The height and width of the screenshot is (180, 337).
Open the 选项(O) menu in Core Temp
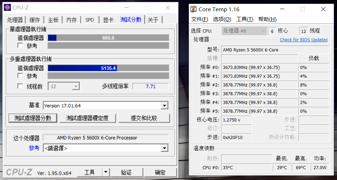(x=222, y=19)
